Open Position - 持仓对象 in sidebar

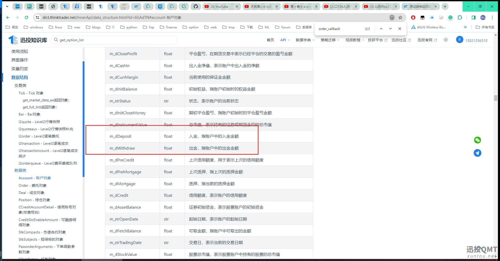[34, 200]
